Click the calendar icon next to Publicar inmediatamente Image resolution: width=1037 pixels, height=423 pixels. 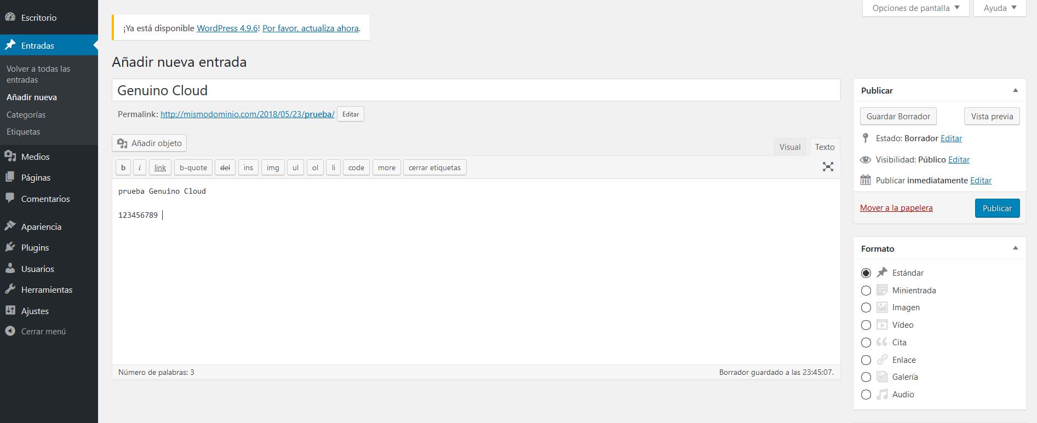click(866, 180)
